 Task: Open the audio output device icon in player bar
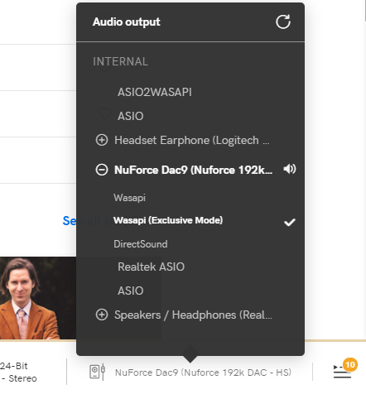pos(97,372)
